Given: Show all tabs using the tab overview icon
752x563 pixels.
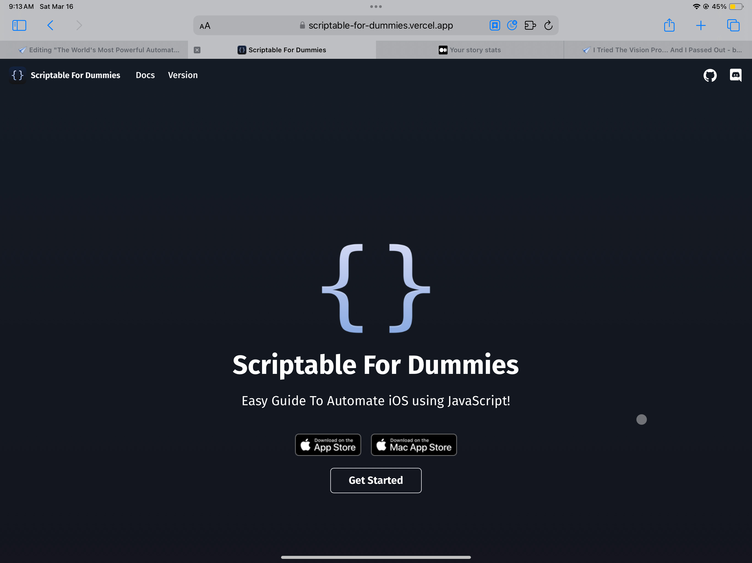Looking at the screenshot, I should pos(733,25).
